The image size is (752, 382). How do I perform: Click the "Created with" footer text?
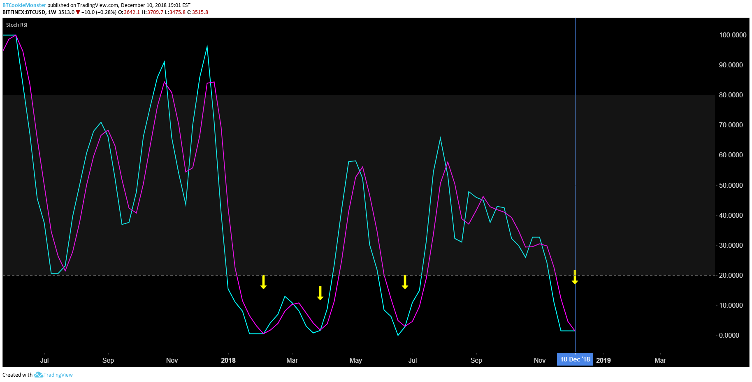click(x=17, y=375)
